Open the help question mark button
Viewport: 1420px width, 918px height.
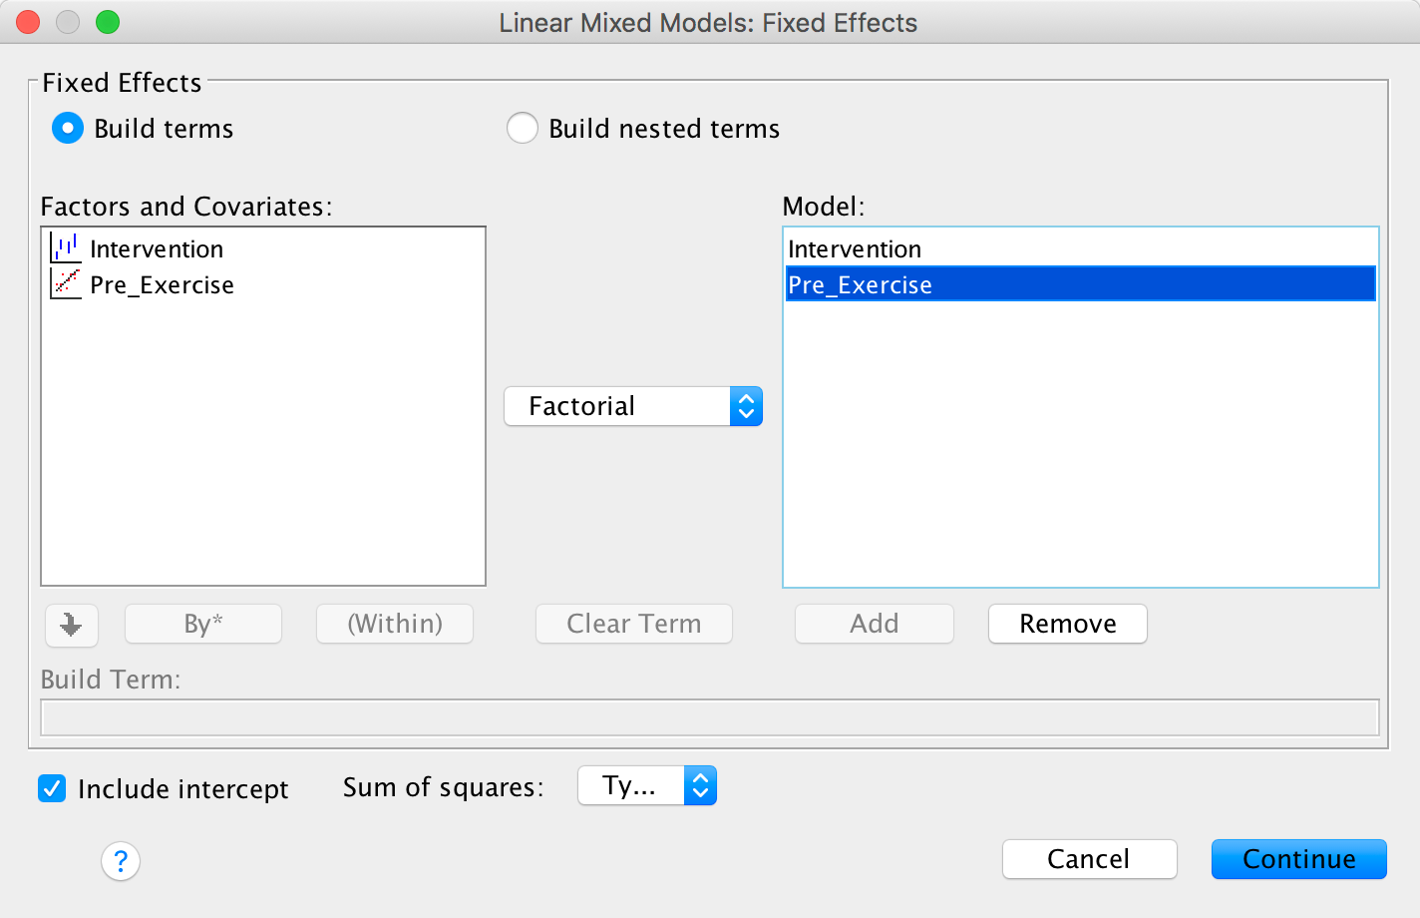121,860
